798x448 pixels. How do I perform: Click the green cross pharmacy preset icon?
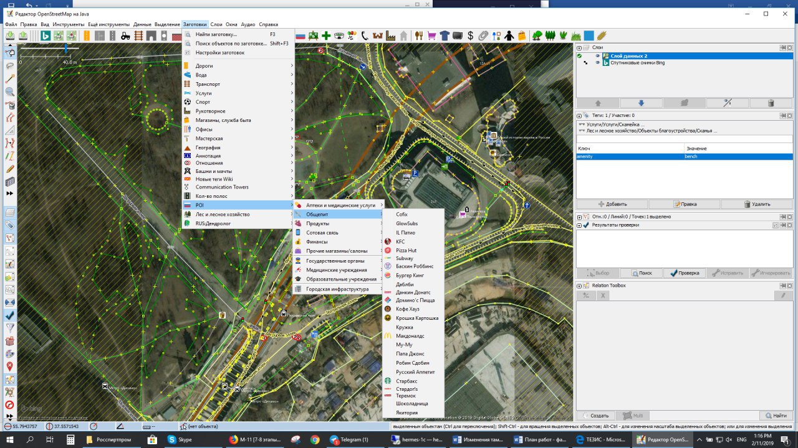click(x=326, y=35)
